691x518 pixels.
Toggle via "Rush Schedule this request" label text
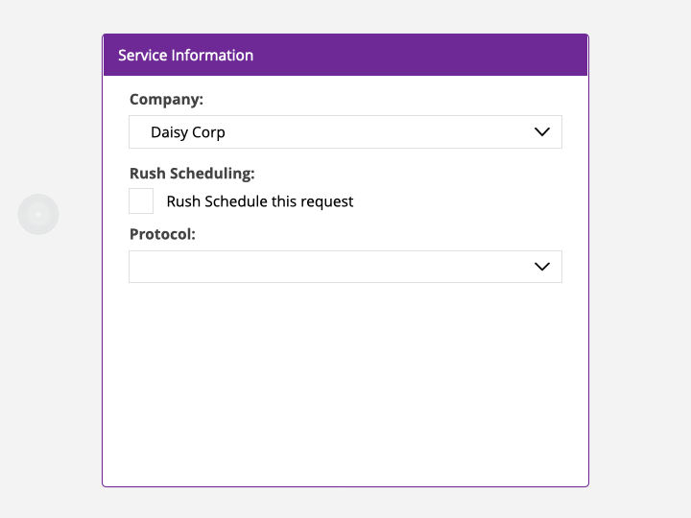[259, 201]
